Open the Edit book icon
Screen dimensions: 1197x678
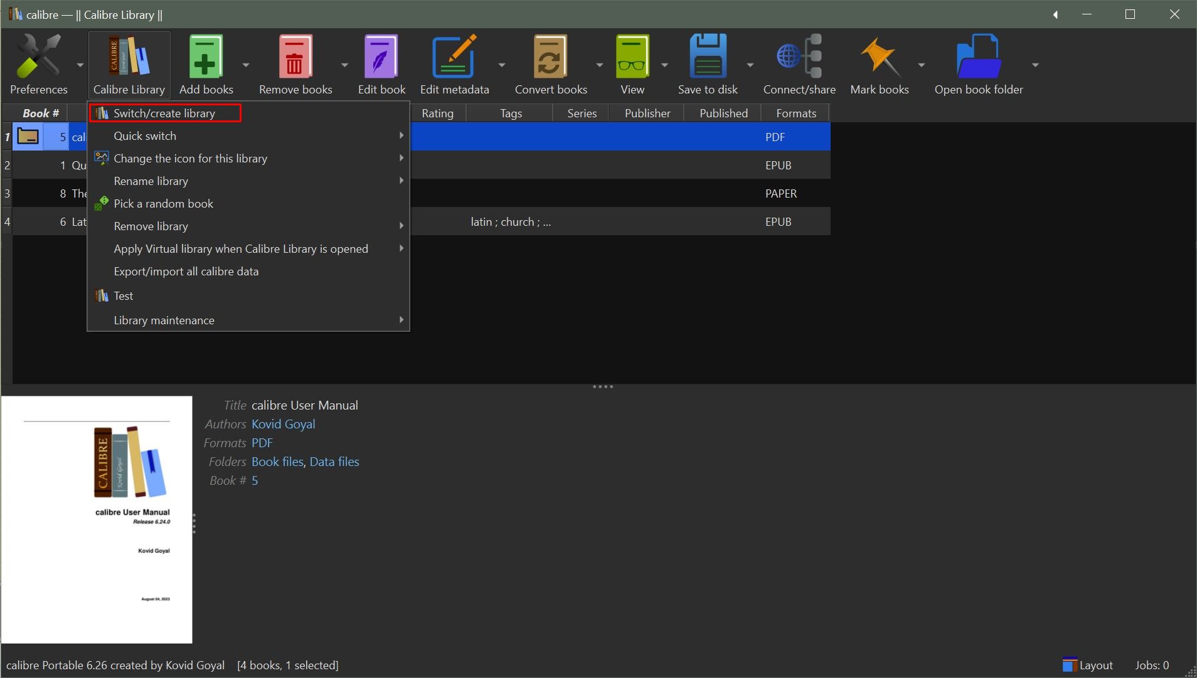point(381,56)
